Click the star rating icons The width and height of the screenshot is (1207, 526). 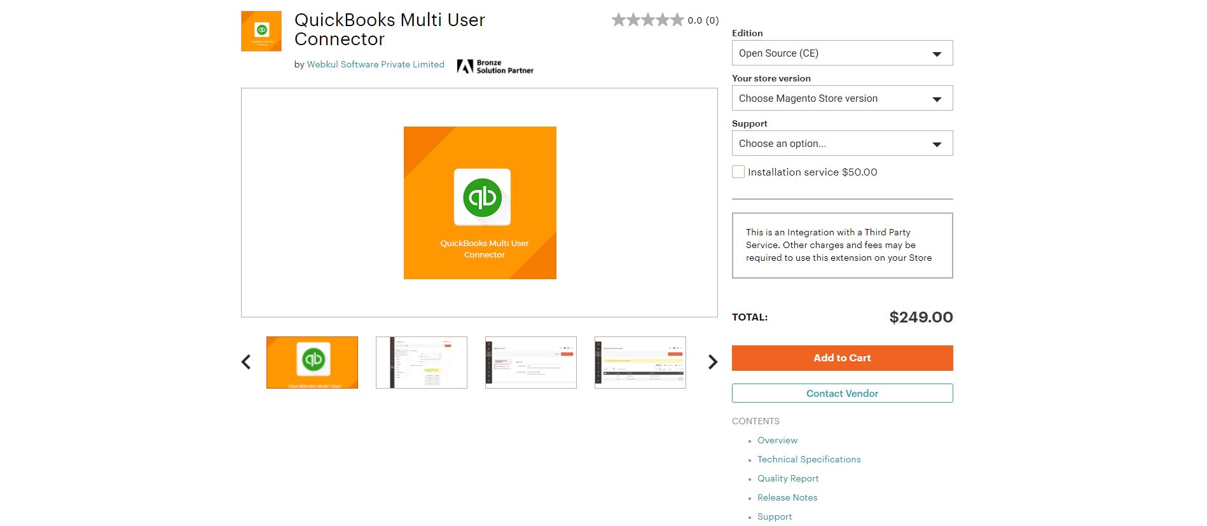(x=647, y=20)
